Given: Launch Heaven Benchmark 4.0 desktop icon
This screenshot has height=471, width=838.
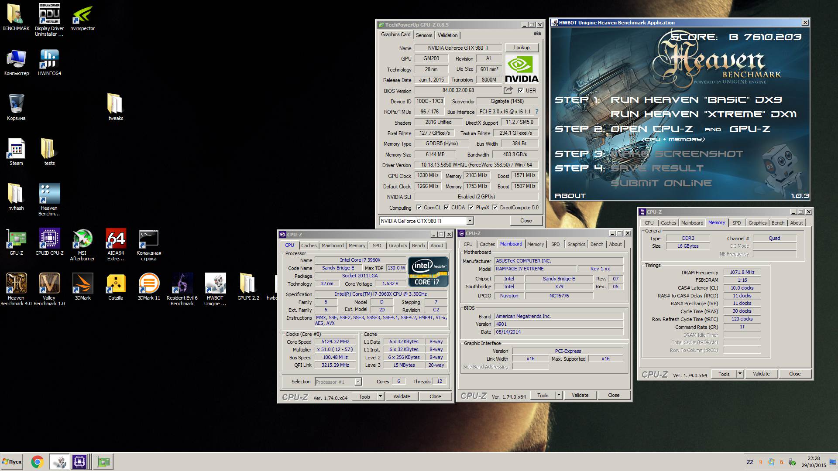Looking at the screenshot, I should click(16, 290).
